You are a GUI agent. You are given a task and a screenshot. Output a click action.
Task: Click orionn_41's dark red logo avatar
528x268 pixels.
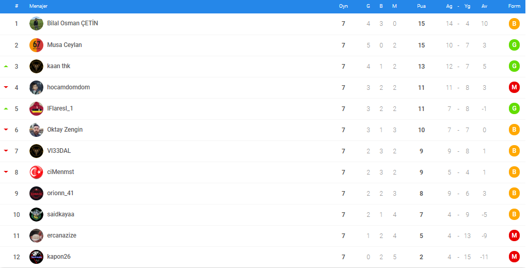[36, 194]
